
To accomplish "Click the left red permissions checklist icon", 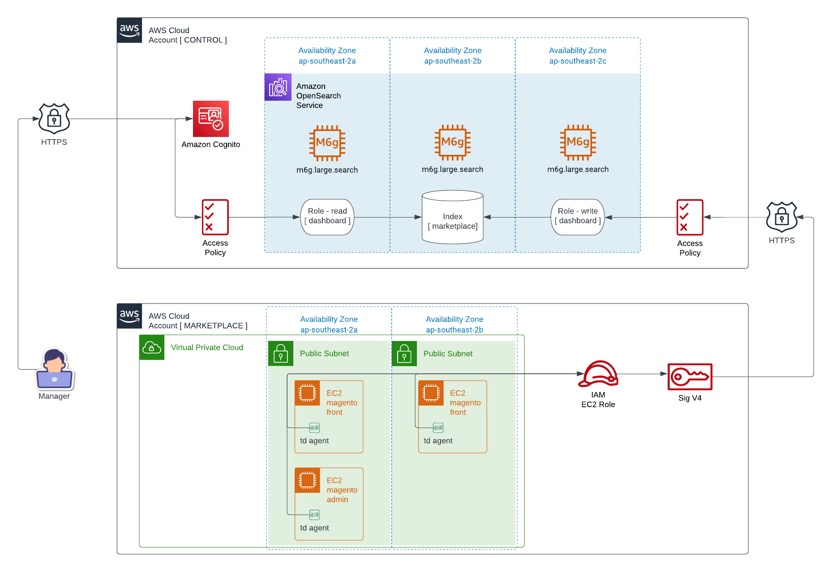I will point(215,217).
